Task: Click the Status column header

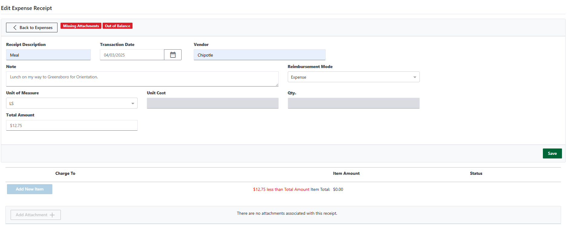Action: click(476, 174)
